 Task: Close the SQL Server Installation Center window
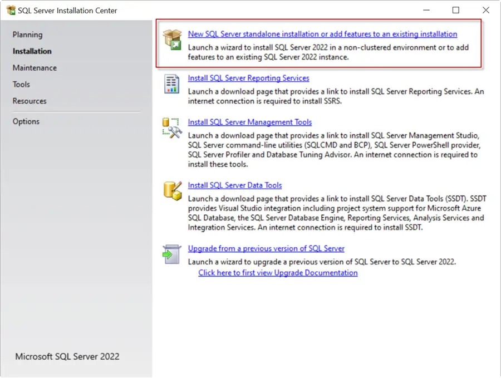pyautogui.click(x=485, y=10)
